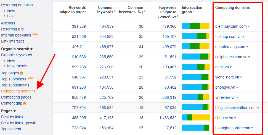Sort by Keywords unique to competitor
This screenshot has width=268, height=135.
[x=167, y=12]
